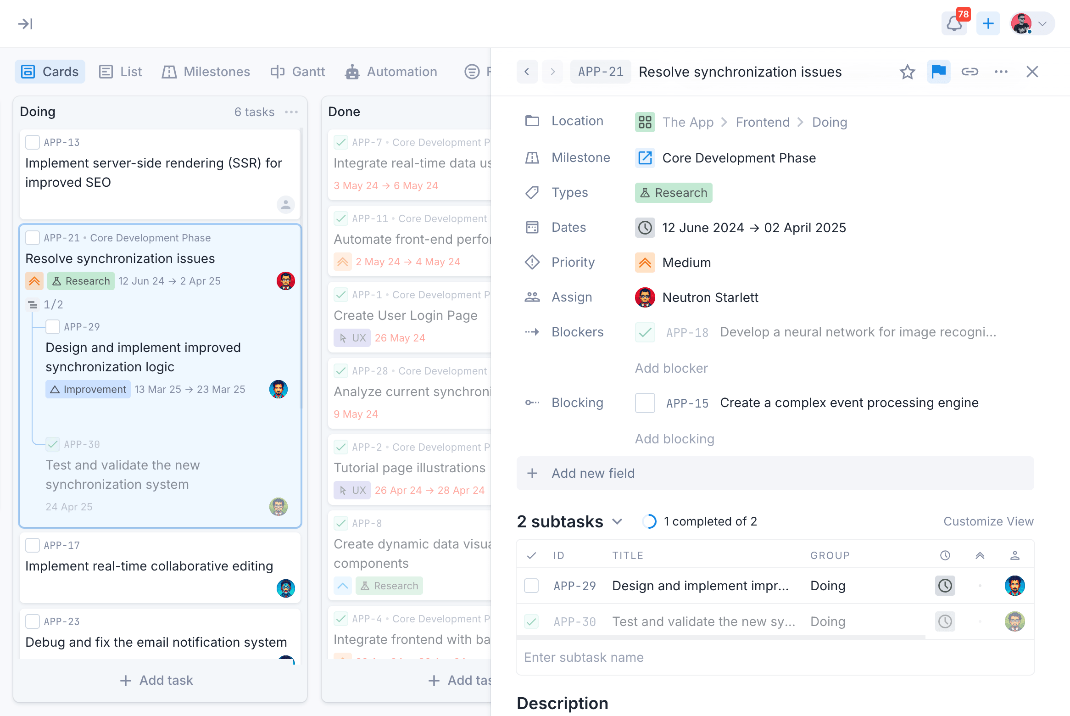Click the blue flag icon in task header

[x=938, y=72]
